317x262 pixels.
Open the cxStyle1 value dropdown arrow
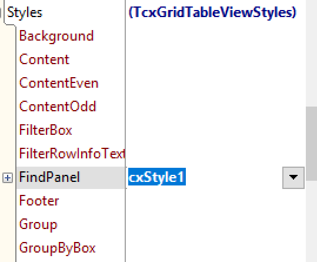pos(293,178)
